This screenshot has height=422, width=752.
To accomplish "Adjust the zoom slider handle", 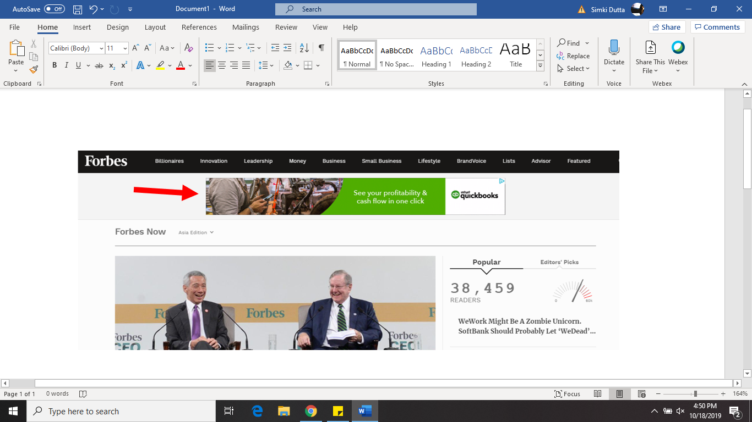I will [x=695, y=394].
